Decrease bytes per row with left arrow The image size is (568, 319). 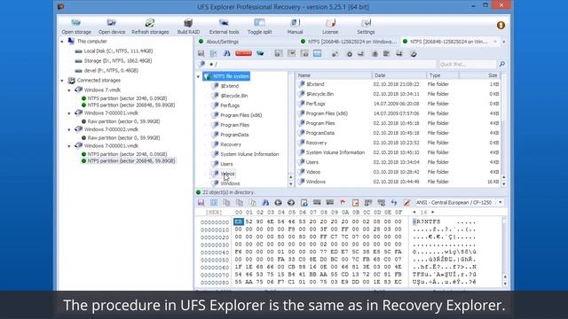click(414, 212)
